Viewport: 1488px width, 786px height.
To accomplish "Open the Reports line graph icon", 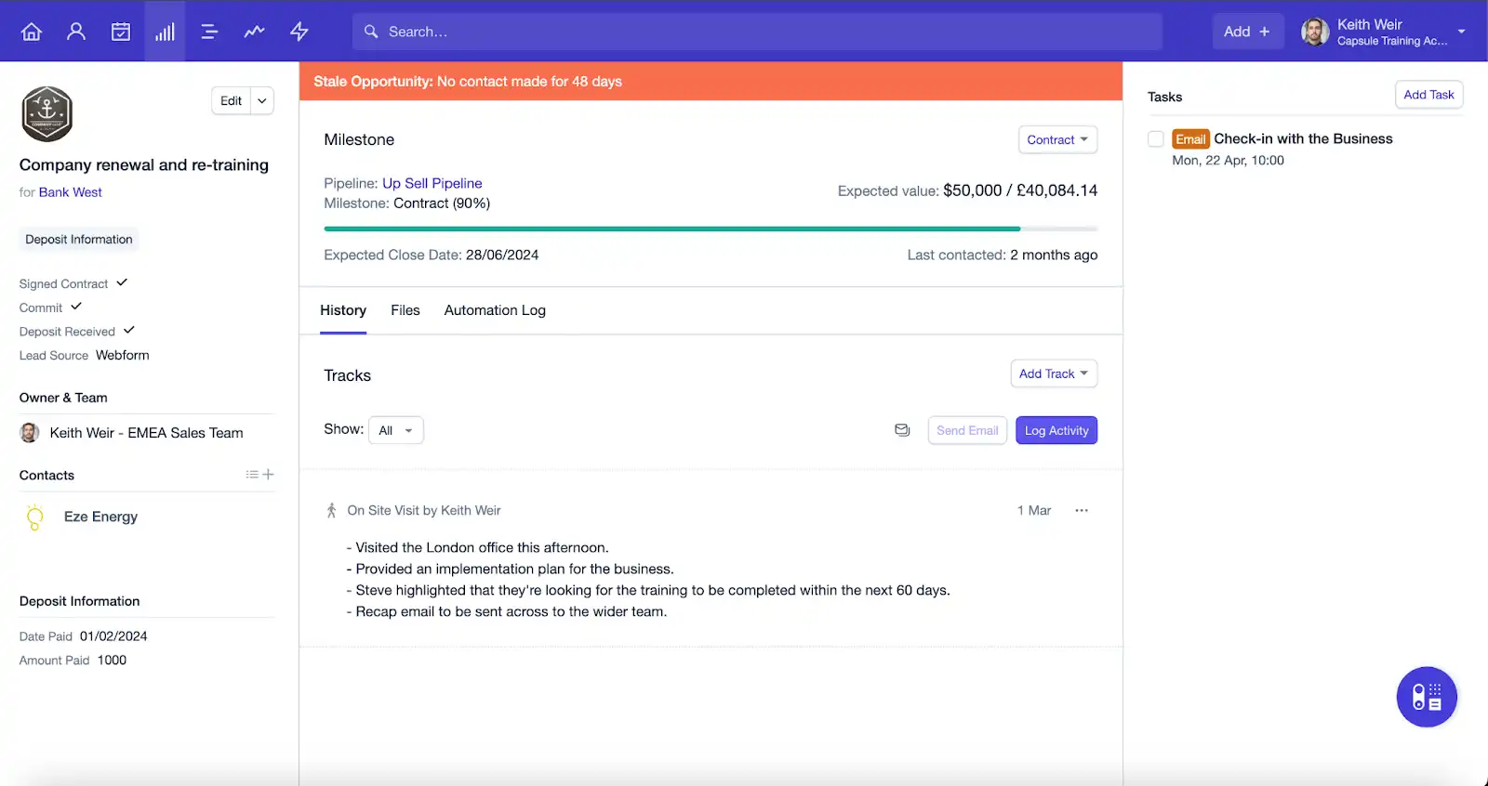I will (x=254, y=32).
